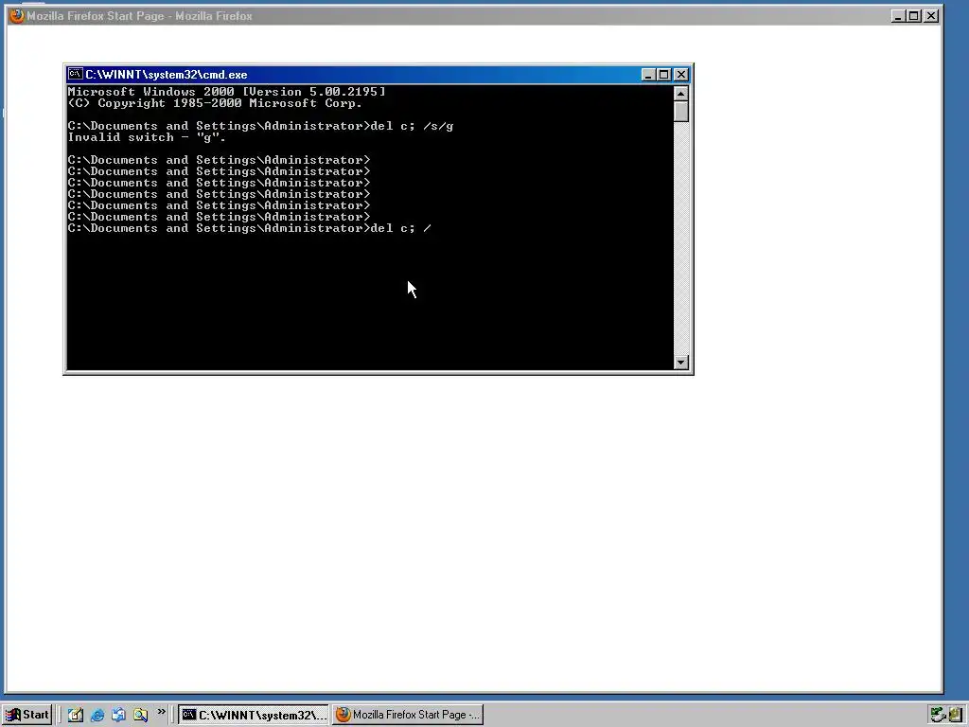This screenshot has height=727, width=969.
Task: Open the Start menu
Action: click(x=26, y=715)
